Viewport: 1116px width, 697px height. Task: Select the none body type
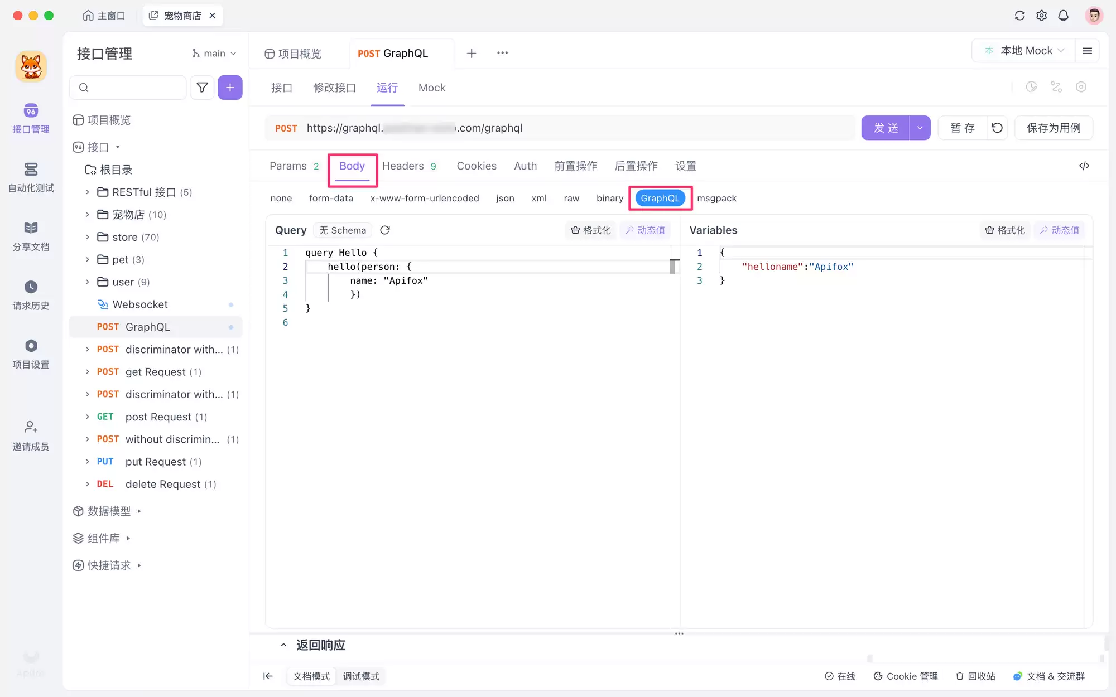click(x=281, y=198)
